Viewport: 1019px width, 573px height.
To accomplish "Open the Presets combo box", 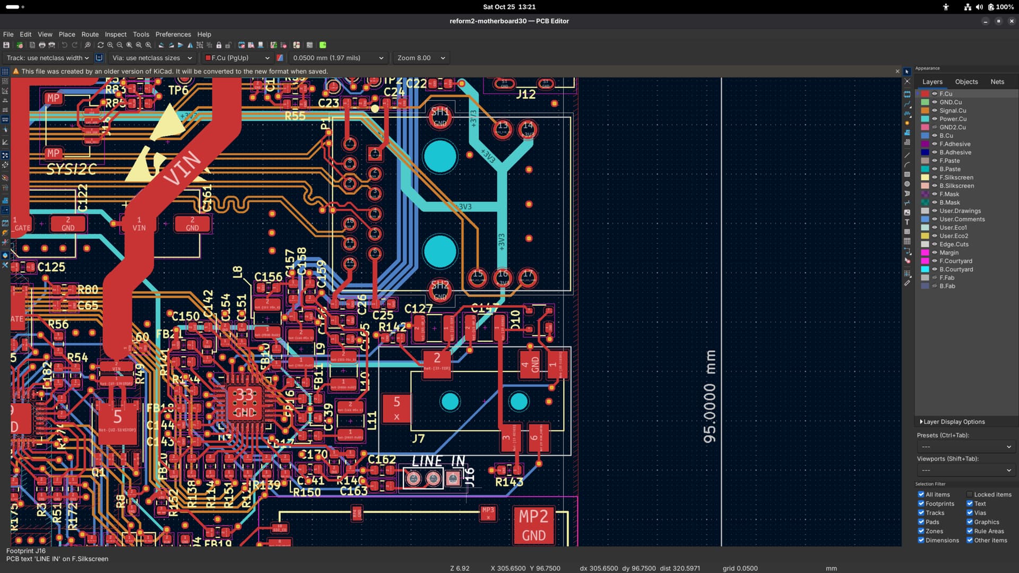I will pos(965,447).
